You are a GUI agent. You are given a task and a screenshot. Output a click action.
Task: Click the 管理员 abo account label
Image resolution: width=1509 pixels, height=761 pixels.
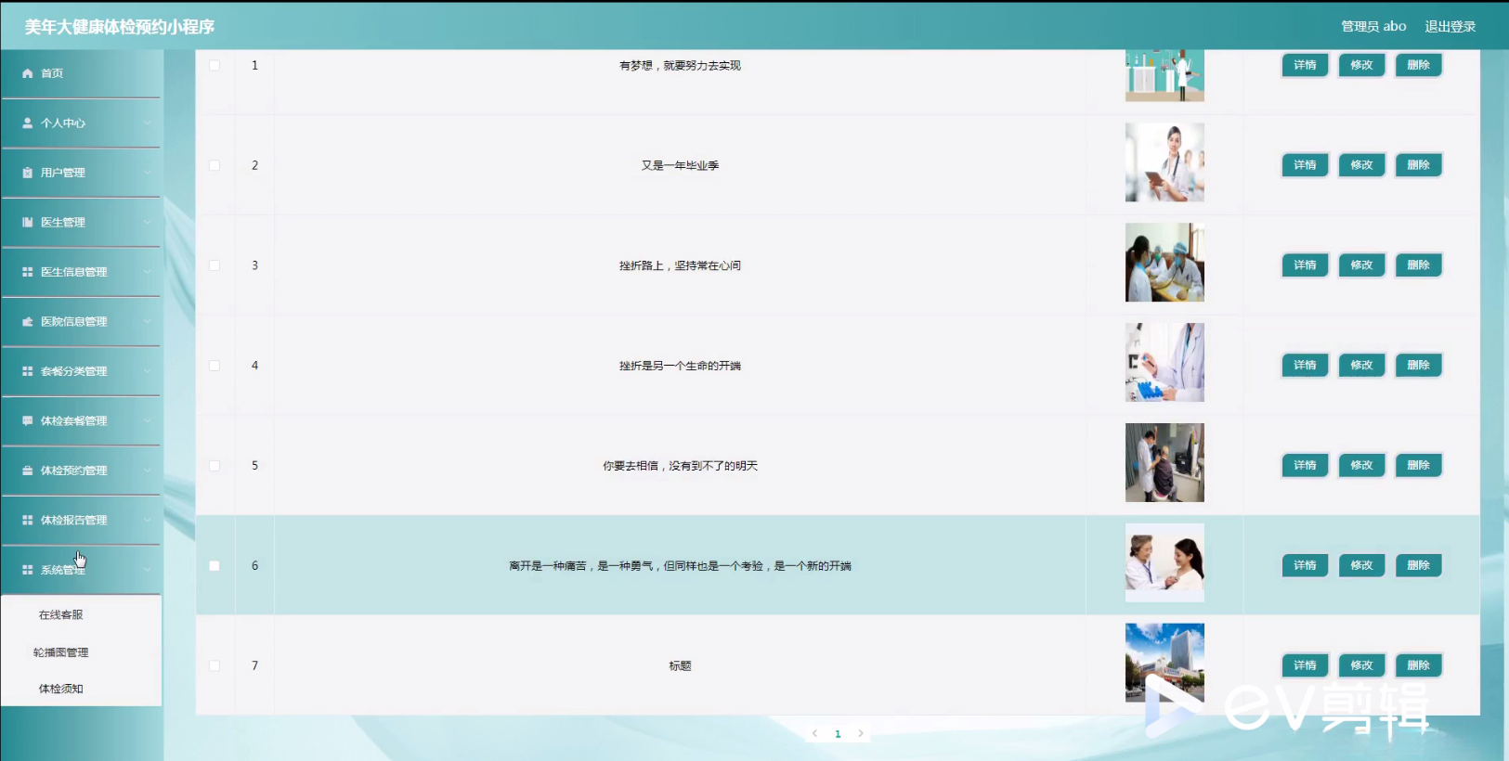click(x=1373, y=26)
